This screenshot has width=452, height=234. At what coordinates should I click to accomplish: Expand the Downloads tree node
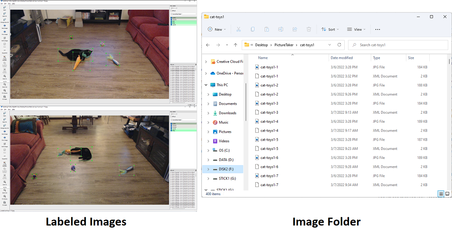click(208, 113)
